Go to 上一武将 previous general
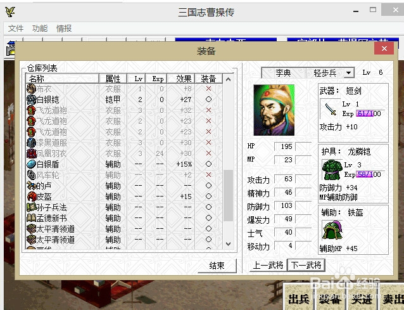The width and height of the screenshot is (404, 310). point(268,265)
